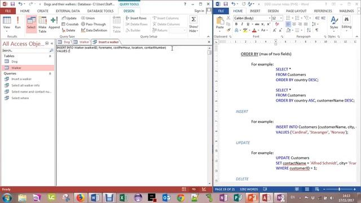Viewport: 361px width, 203px height.
Task: Click the numbered list button in Word
Action: tap(297, 18)
